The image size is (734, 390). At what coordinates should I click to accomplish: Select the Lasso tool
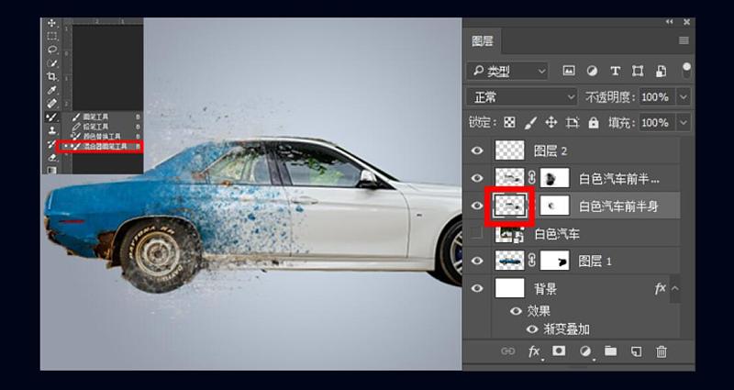(x=52, y=50)
